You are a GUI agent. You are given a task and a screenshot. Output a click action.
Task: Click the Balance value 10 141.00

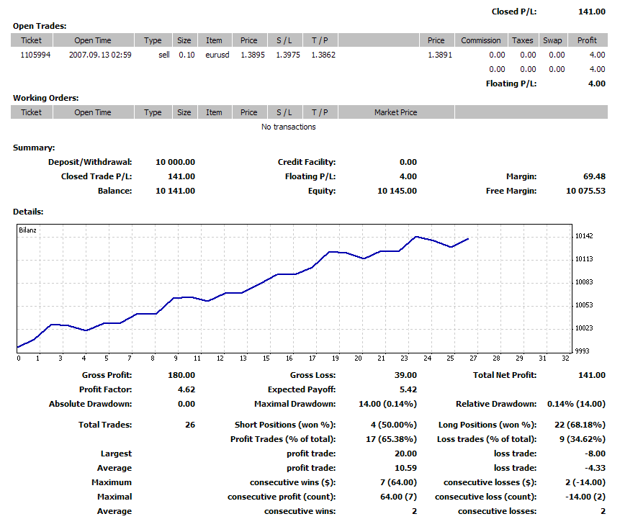(175, 191)
